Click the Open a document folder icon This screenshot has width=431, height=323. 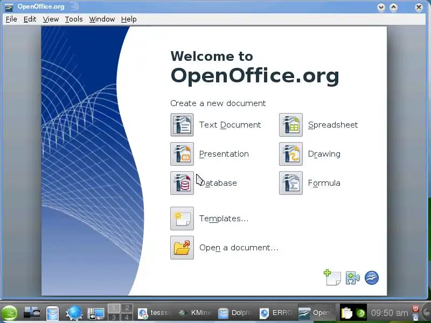click(x=182, y=248)
